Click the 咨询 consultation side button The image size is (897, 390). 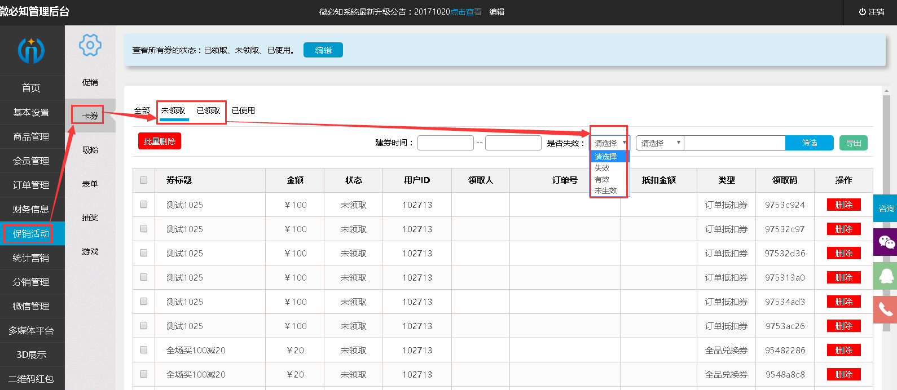pos(886,209)
